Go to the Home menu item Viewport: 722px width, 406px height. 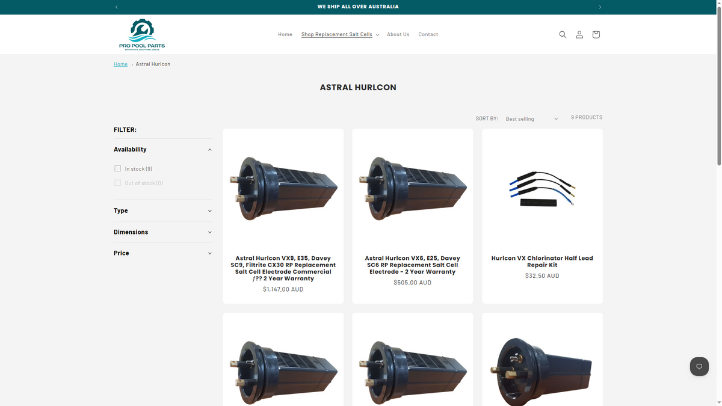(x=285, y=34)
